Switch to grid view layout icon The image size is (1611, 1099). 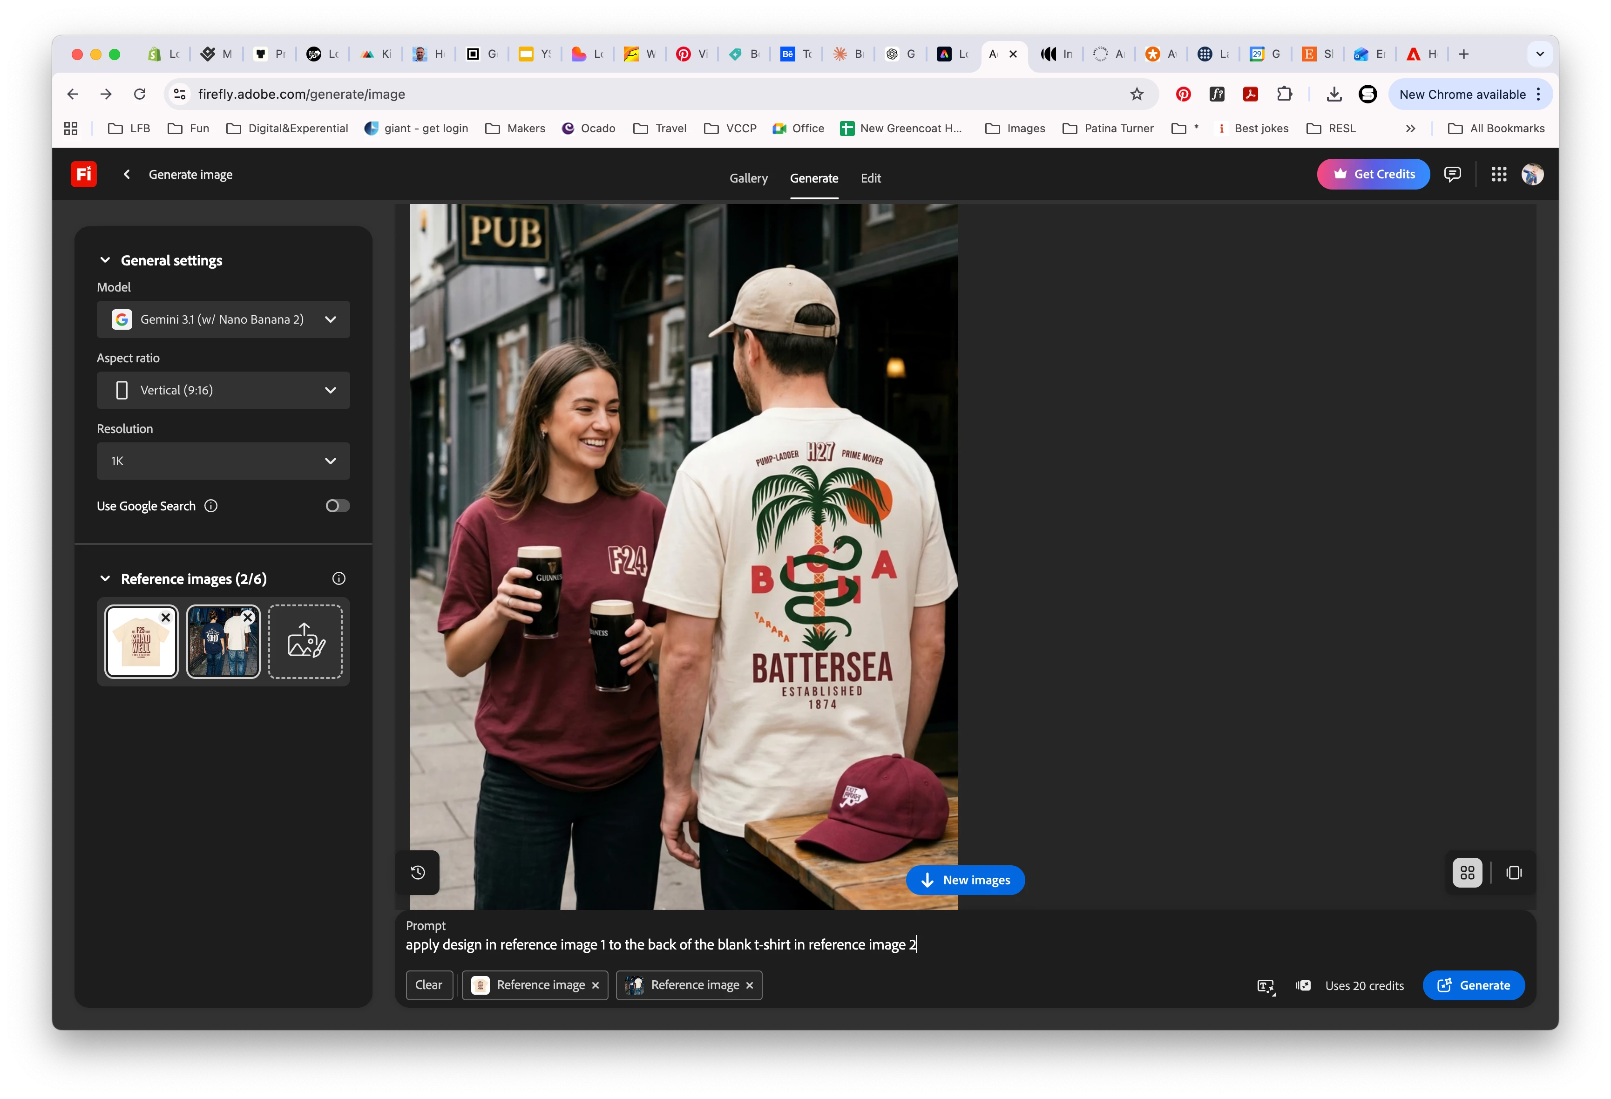pyautogui.click(x=1467, y=872)
